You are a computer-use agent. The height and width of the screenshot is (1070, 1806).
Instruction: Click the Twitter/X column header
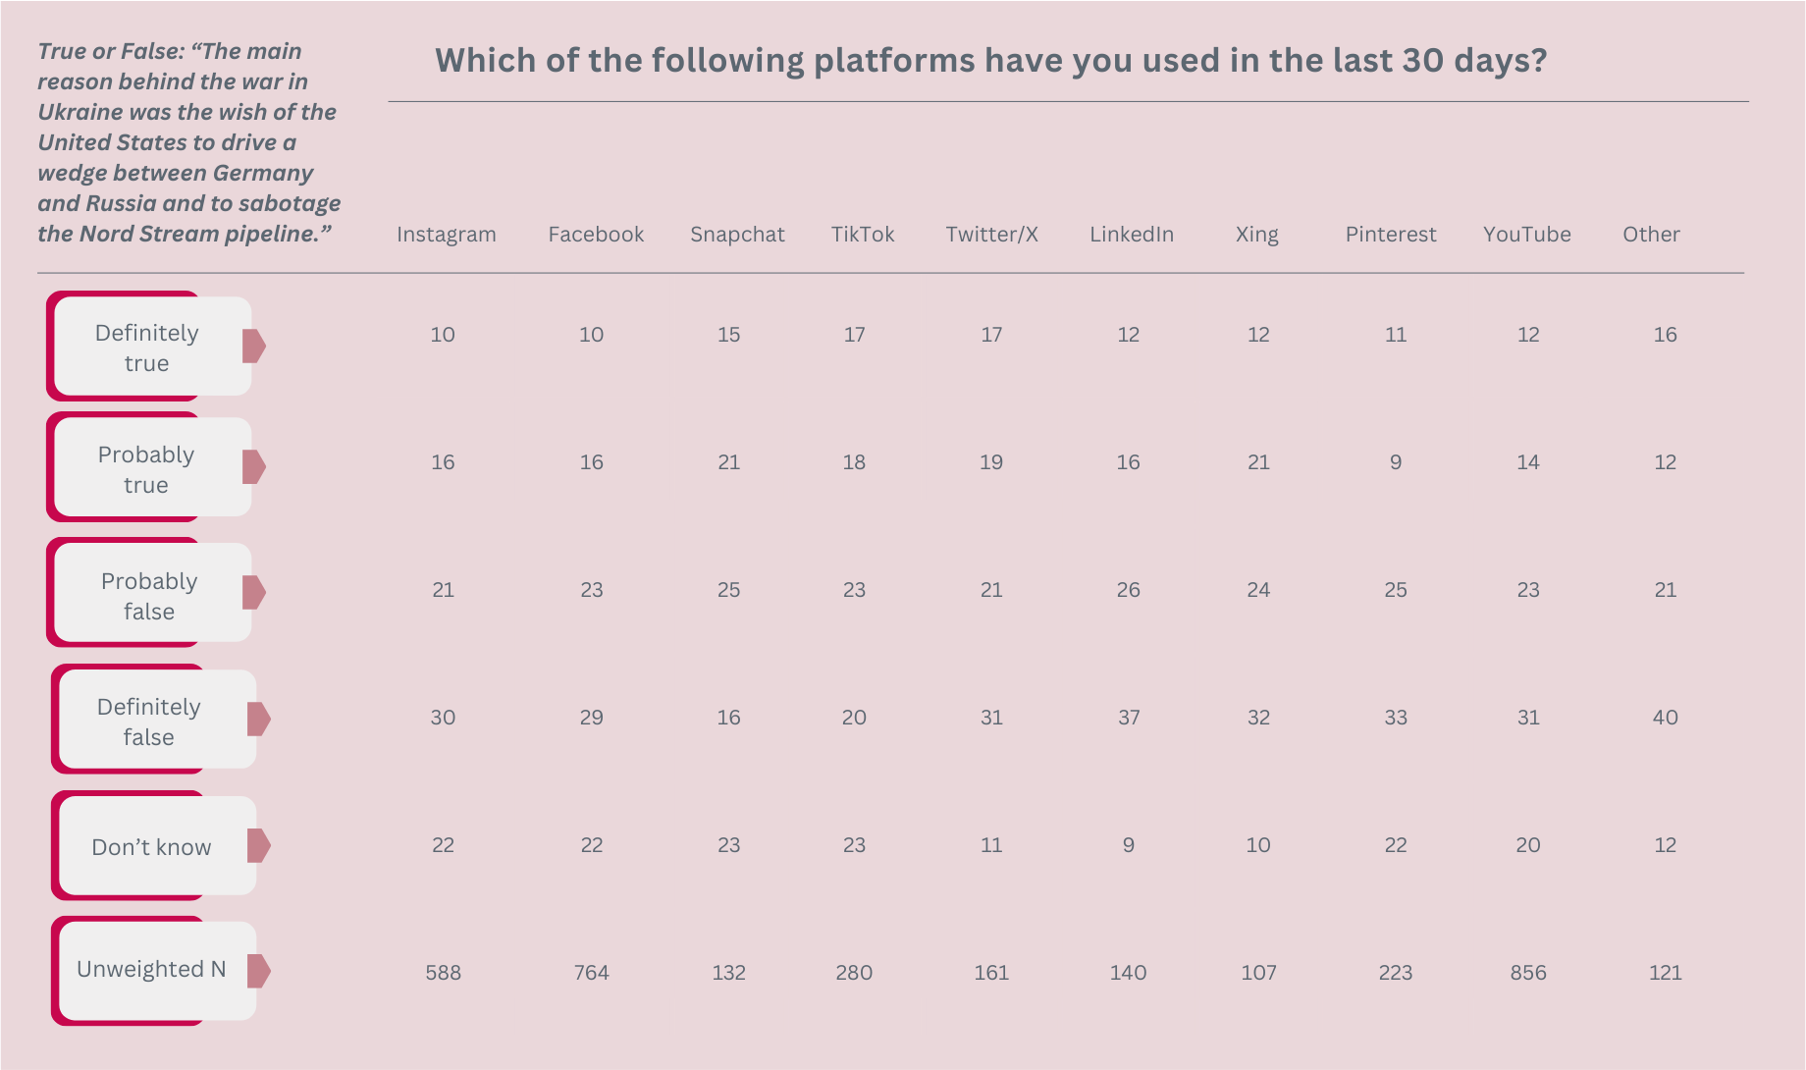pyautogui.click(x=991, y=235)
